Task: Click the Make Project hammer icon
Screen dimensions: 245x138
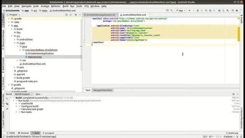Action: coord(171,10)
